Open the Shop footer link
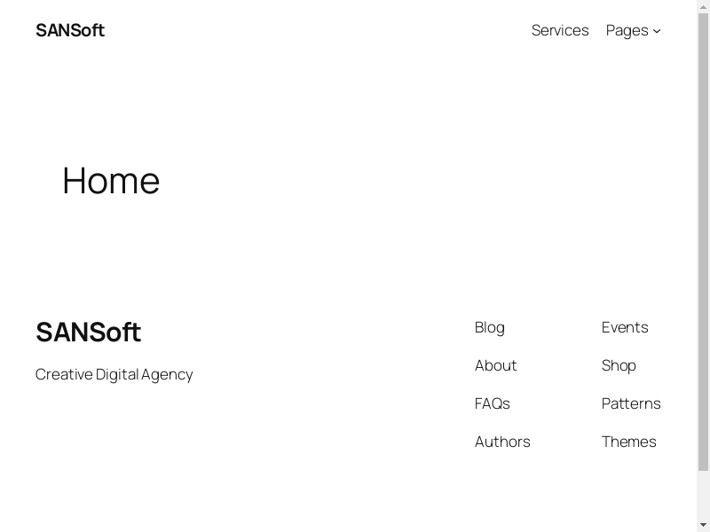 [x=619, y=365]
